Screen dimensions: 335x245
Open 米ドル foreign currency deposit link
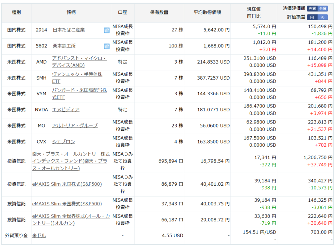coord(39,236)
